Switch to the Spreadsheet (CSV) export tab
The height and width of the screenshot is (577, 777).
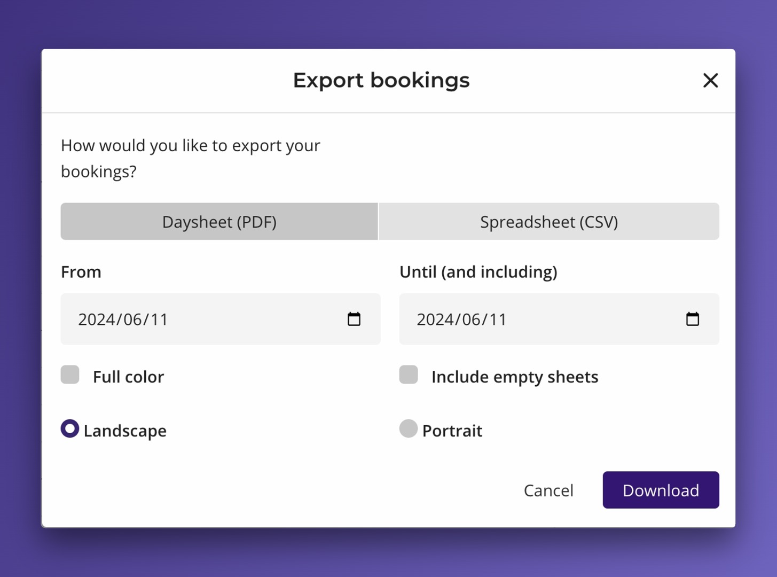coord(549,221)
